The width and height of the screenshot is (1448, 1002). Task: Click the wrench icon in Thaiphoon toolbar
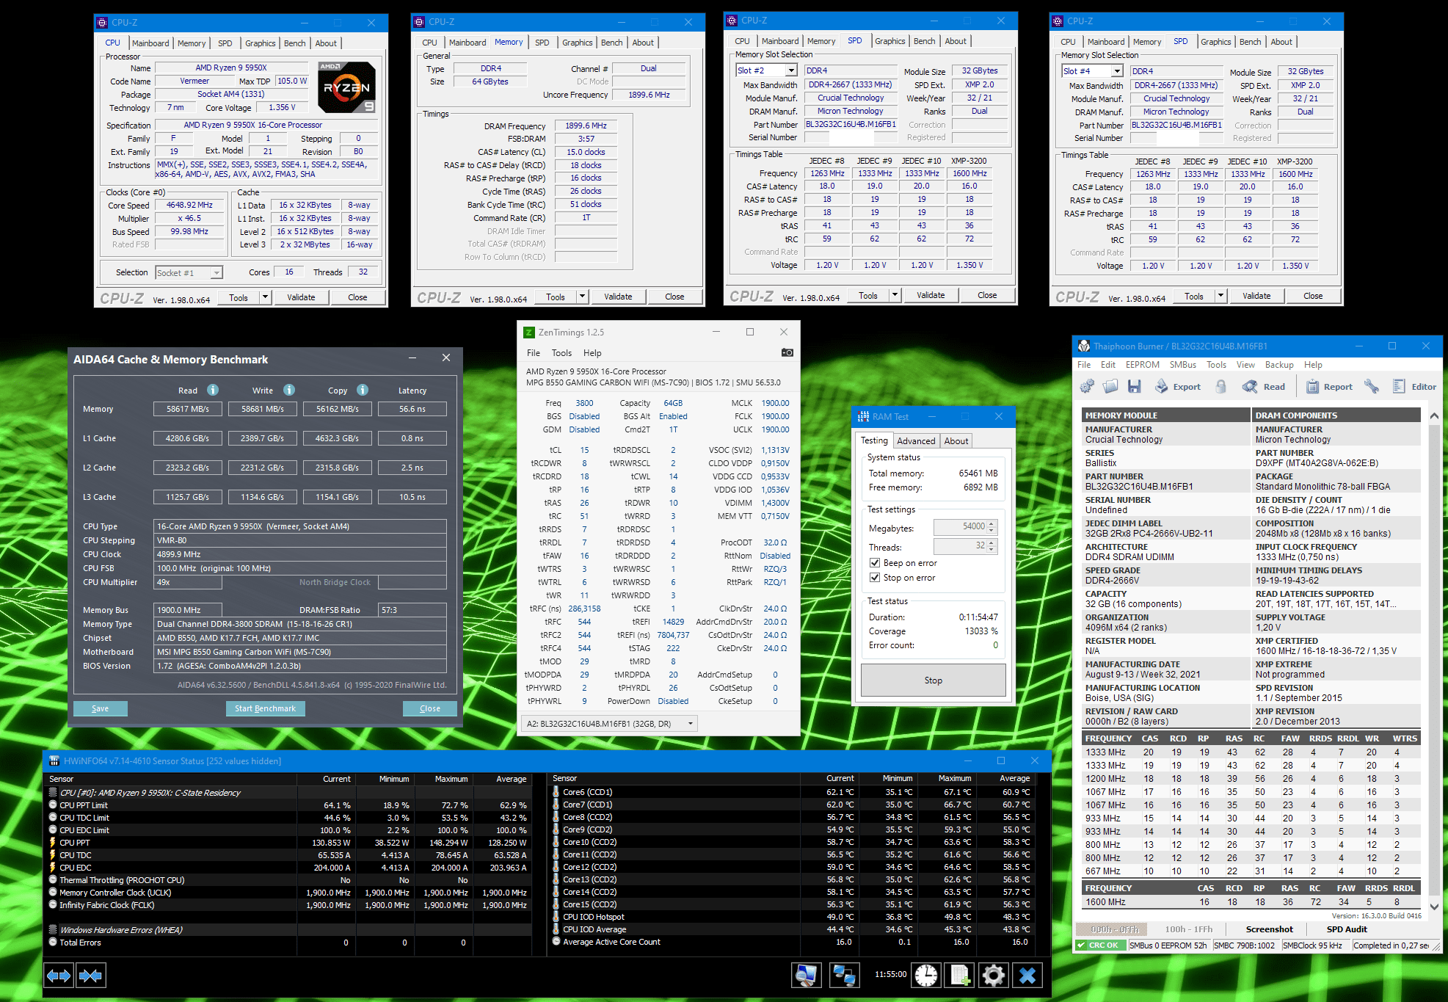1372,387
